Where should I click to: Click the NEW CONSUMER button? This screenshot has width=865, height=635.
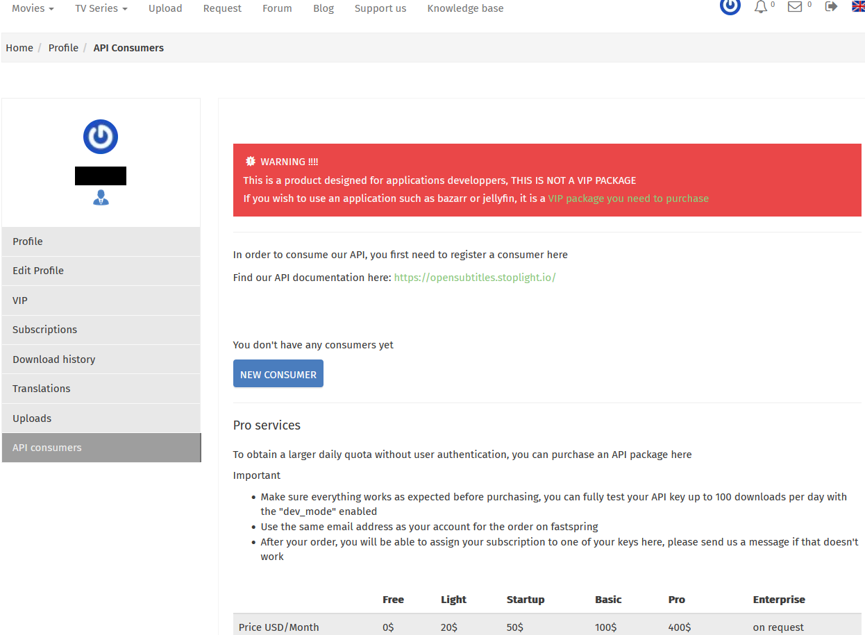point(278,373)
